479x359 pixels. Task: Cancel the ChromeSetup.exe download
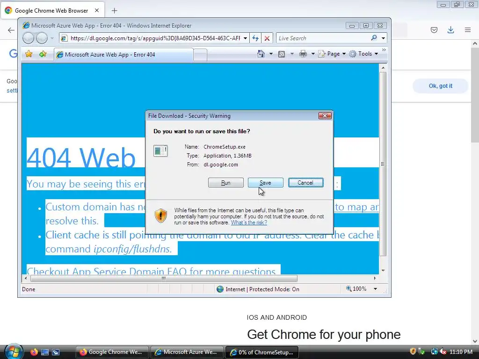pyautogui.click(x=305, y=183)
